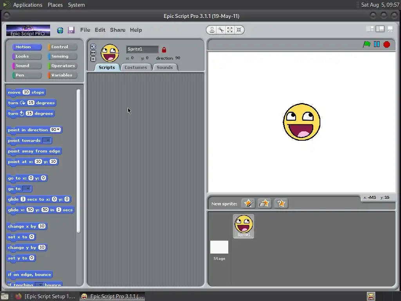
Task: Switch to the Scripts tab
Action: (107, 67)
